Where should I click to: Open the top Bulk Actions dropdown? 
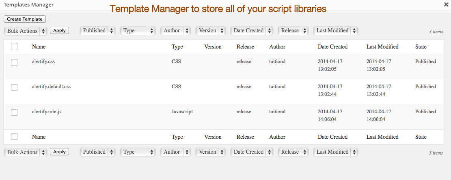[26, 31]
